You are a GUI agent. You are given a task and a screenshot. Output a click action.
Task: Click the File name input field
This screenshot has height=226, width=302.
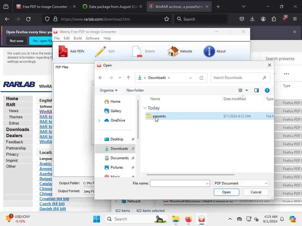click(178, 183)
